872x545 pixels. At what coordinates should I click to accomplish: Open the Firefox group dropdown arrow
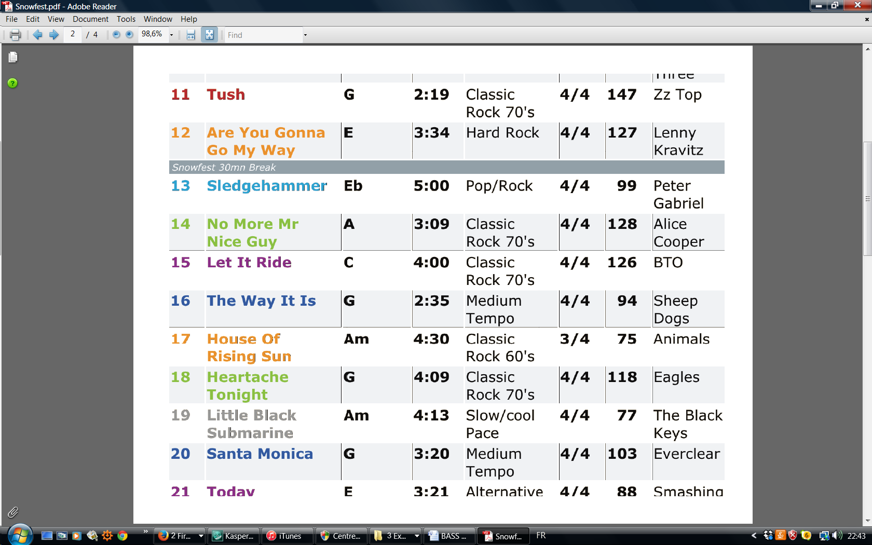coord(201,536)
